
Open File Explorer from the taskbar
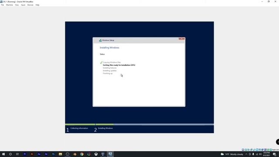tap(60, 154)
